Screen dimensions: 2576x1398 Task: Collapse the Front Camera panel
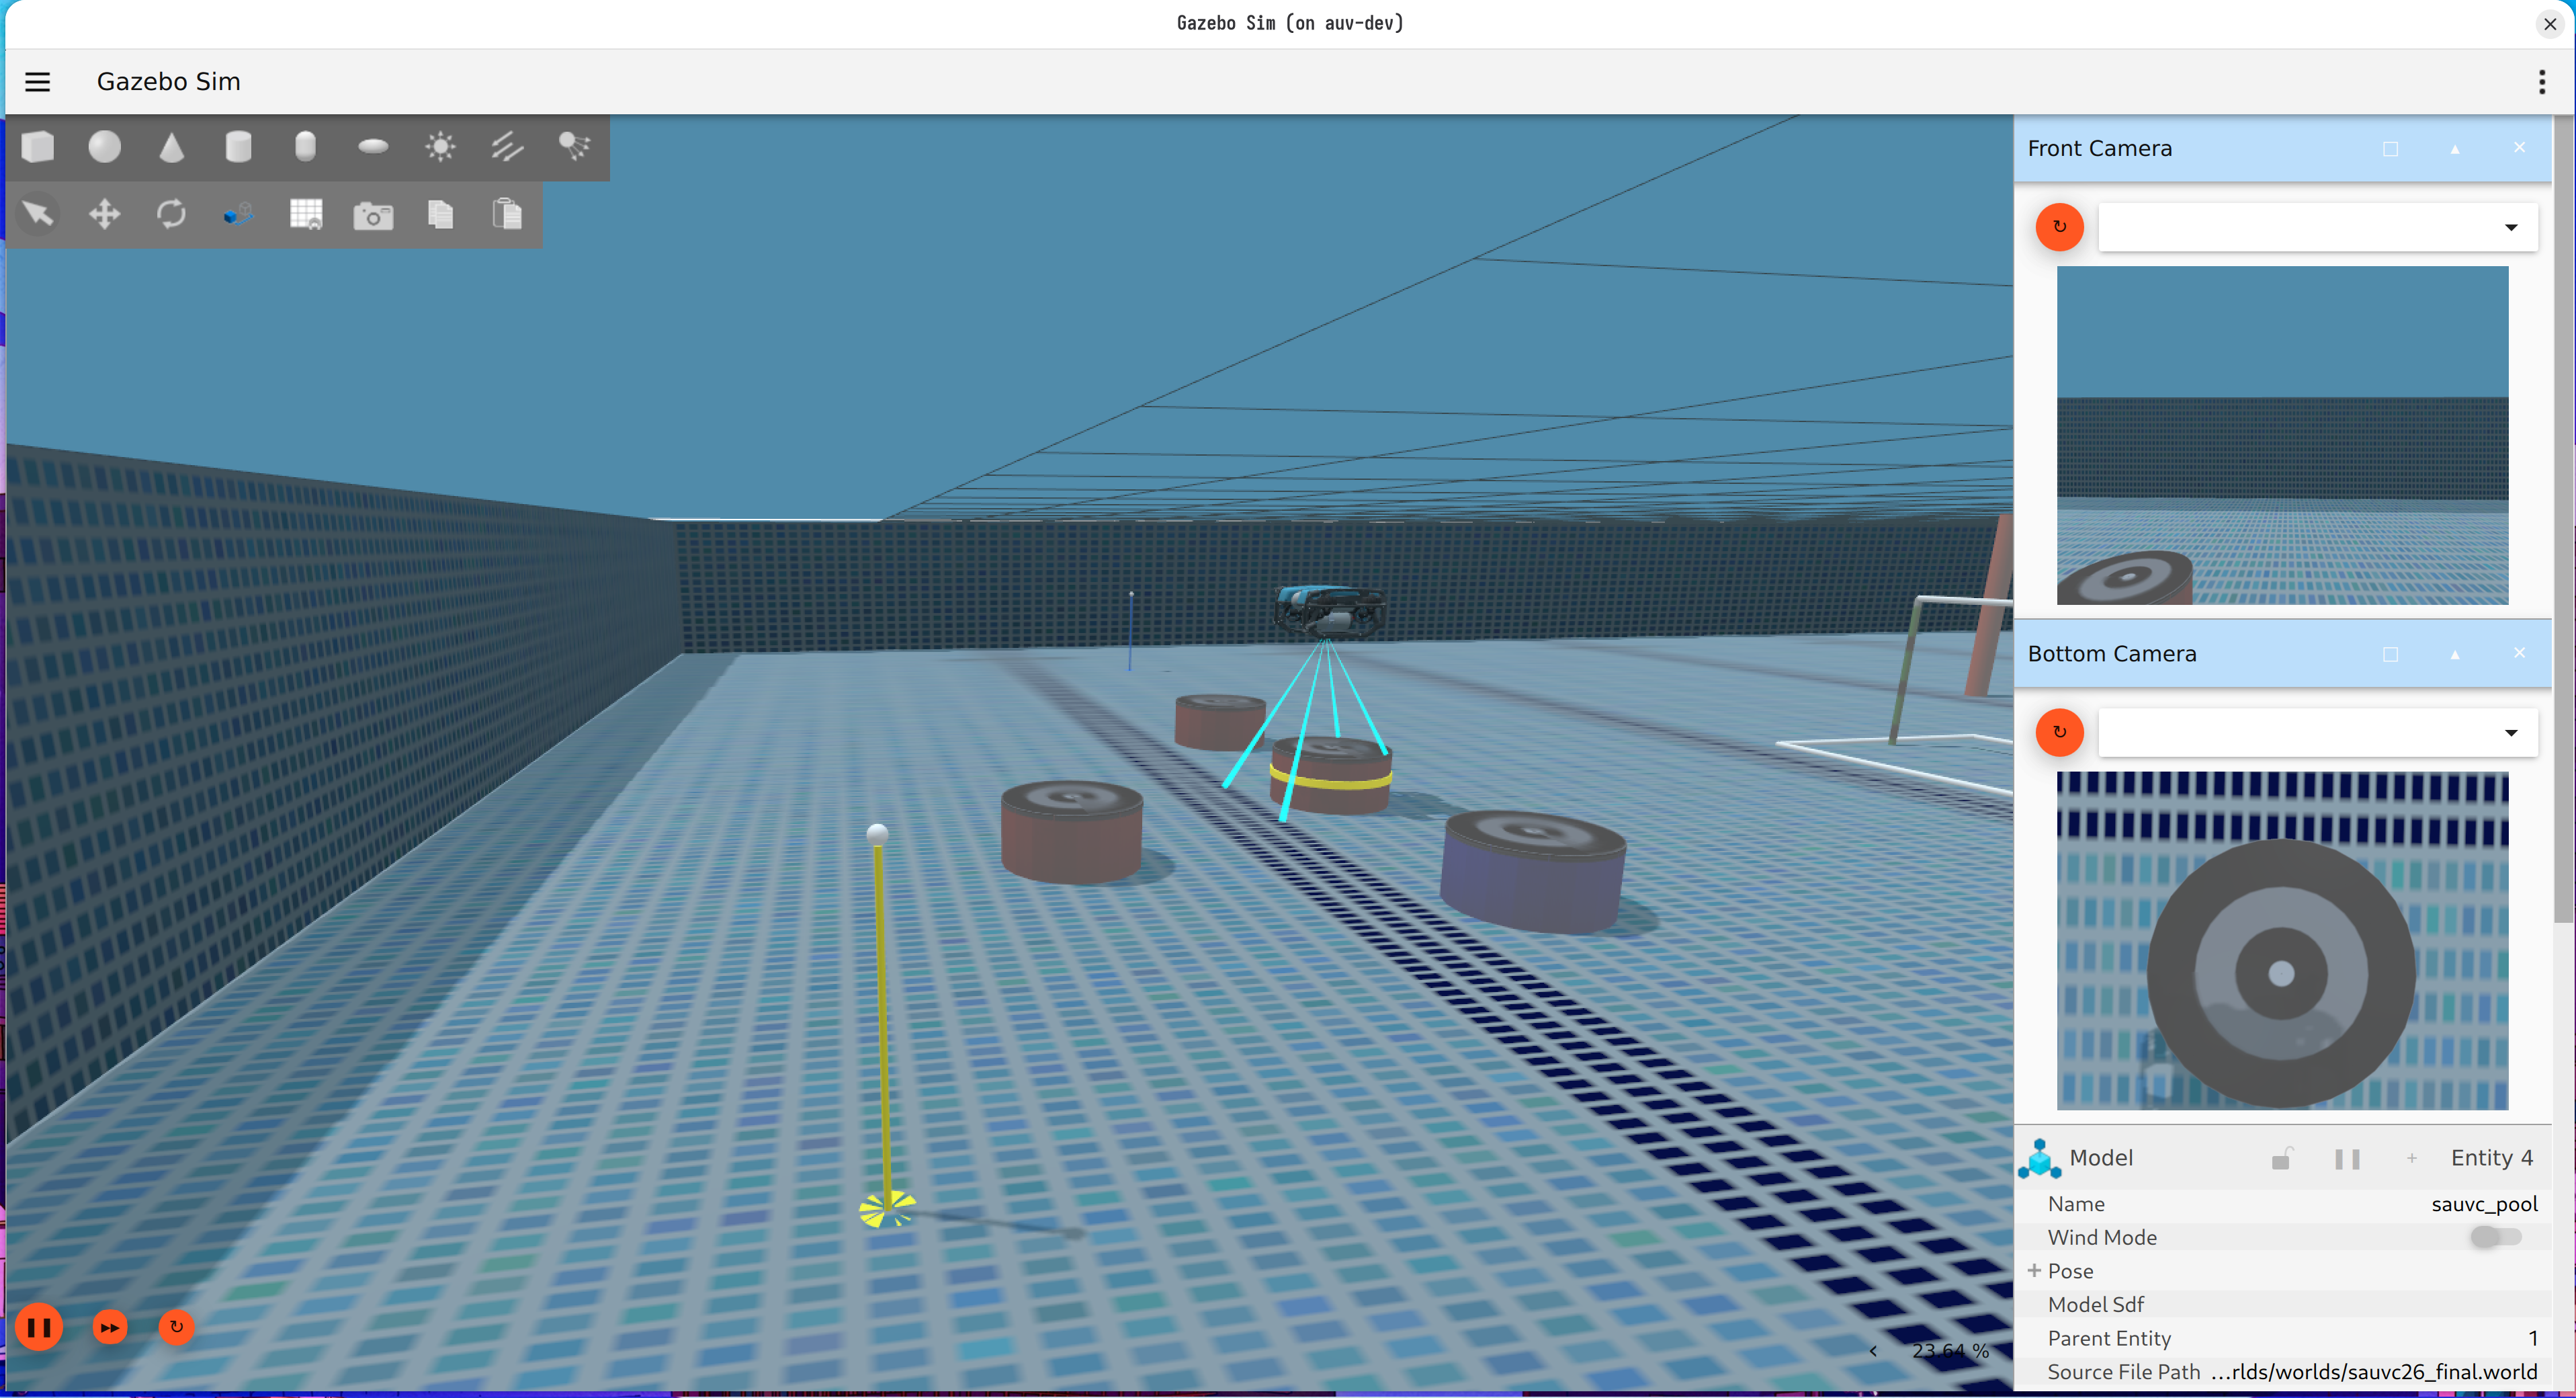click(x=2454, y=149)
